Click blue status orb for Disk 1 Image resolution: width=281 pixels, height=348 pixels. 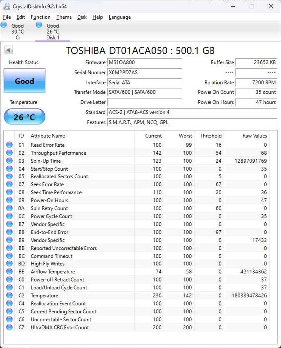[x=39, y=25]
